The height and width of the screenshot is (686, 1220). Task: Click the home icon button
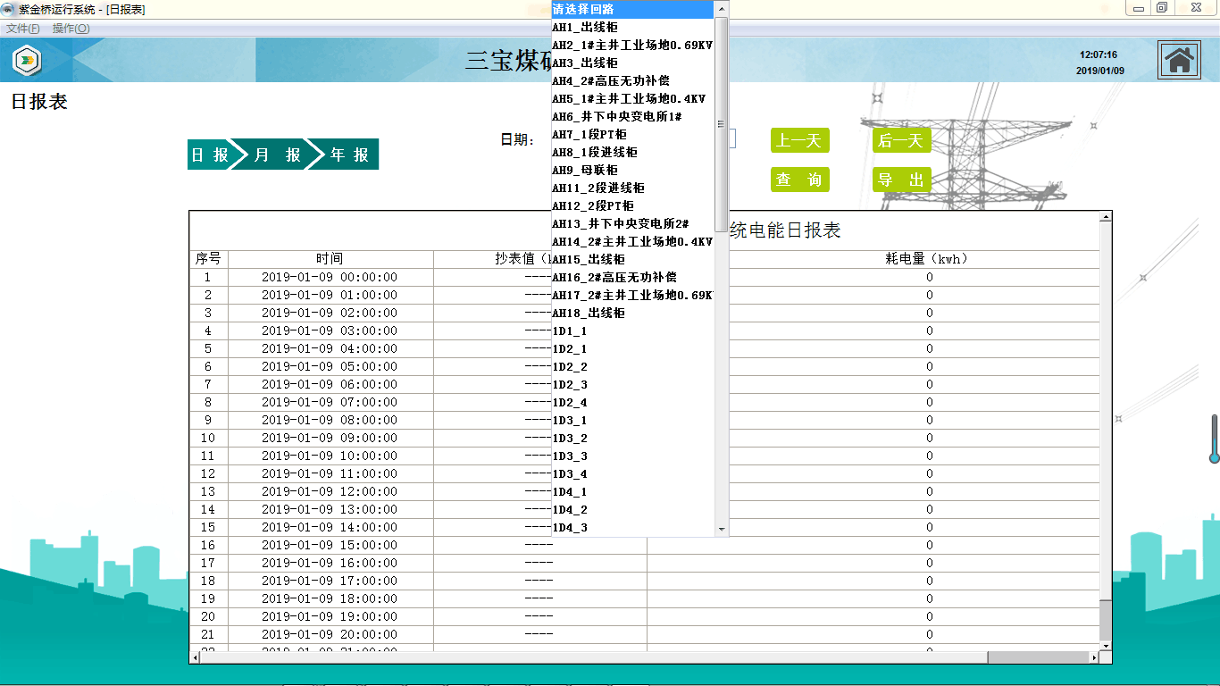(1179, 60)
